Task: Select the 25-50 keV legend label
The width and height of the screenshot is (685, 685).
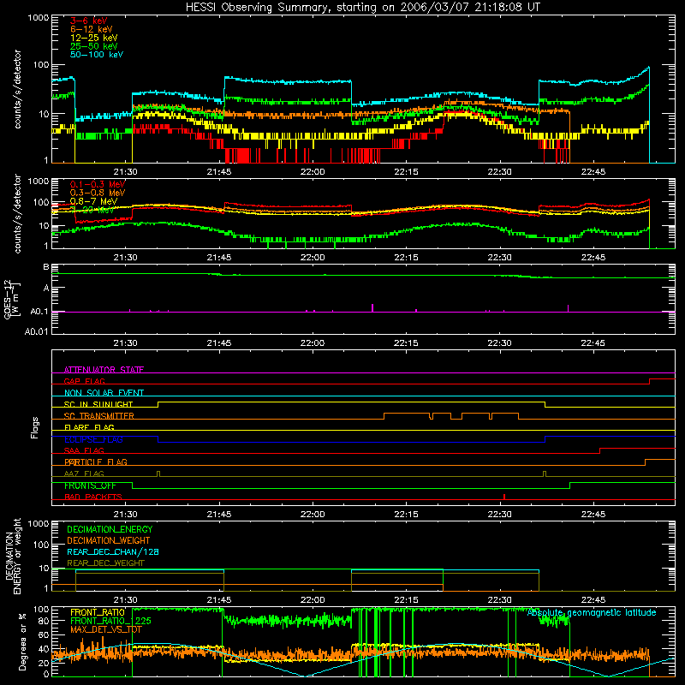Action: pyautogui.click(x=94, y=46)
